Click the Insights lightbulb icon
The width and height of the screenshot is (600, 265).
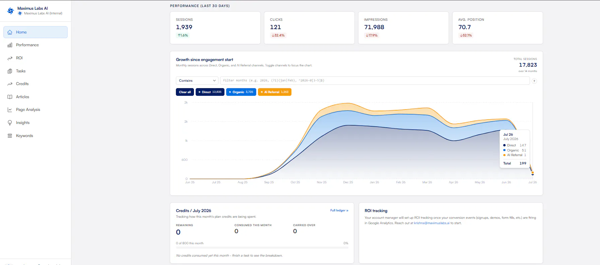pyautogui.click(x=10, y=123)
